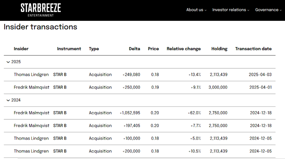Image resolution: width=285 pixels, height=159 pixels.
Task: Sort by Transaction date column header
Action: [x=253, y=49]
